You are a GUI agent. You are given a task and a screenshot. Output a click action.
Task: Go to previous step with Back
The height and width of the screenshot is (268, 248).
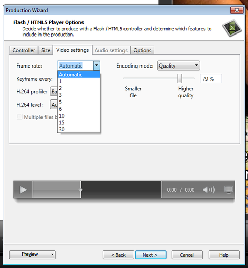point(118,255)
